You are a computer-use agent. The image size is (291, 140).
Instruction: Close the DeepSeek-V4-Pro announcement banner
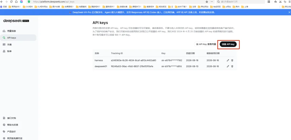click(x=289, y=12)
